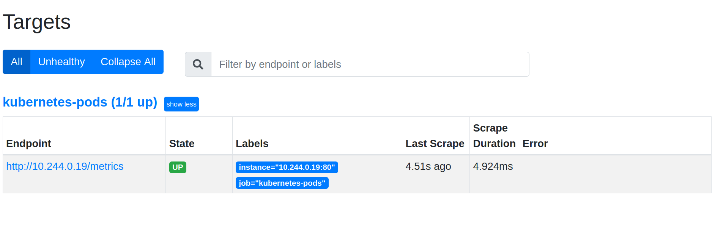Click the Scrape Duration column header
The image size is (715, 232).
tap(494, 136)
